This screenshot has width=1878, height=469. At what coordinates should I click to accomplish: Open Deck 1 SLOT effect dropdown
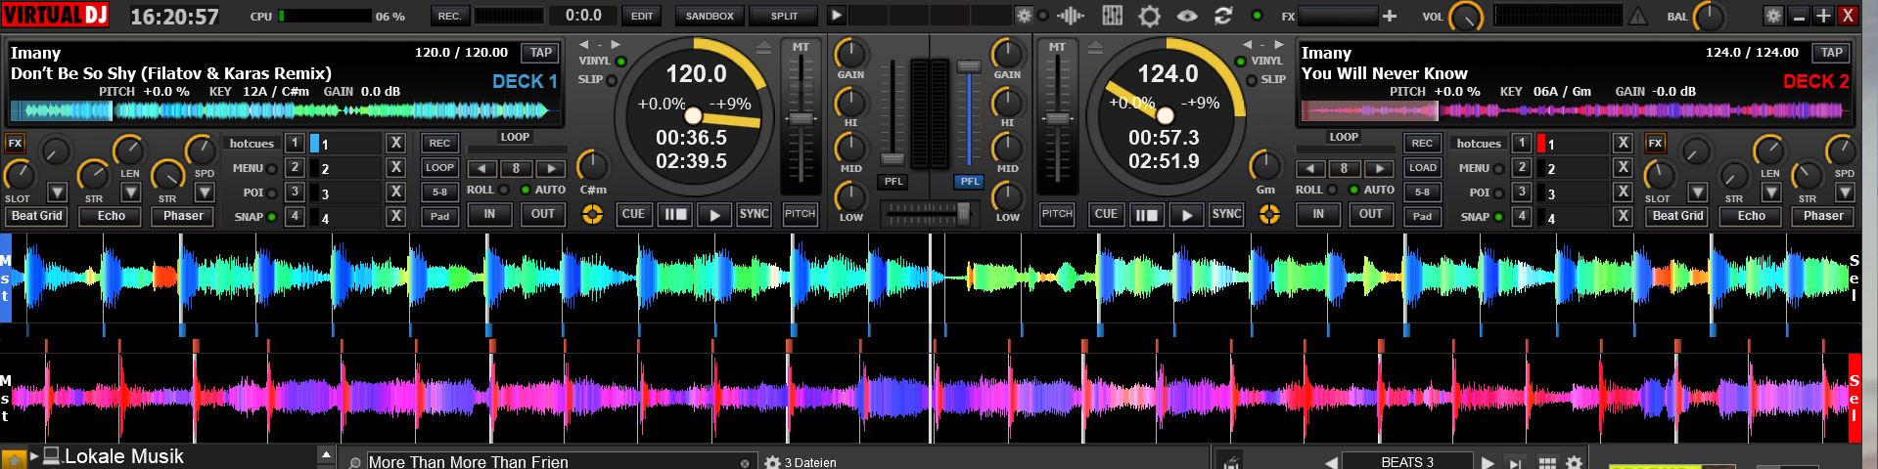(58, 192)
